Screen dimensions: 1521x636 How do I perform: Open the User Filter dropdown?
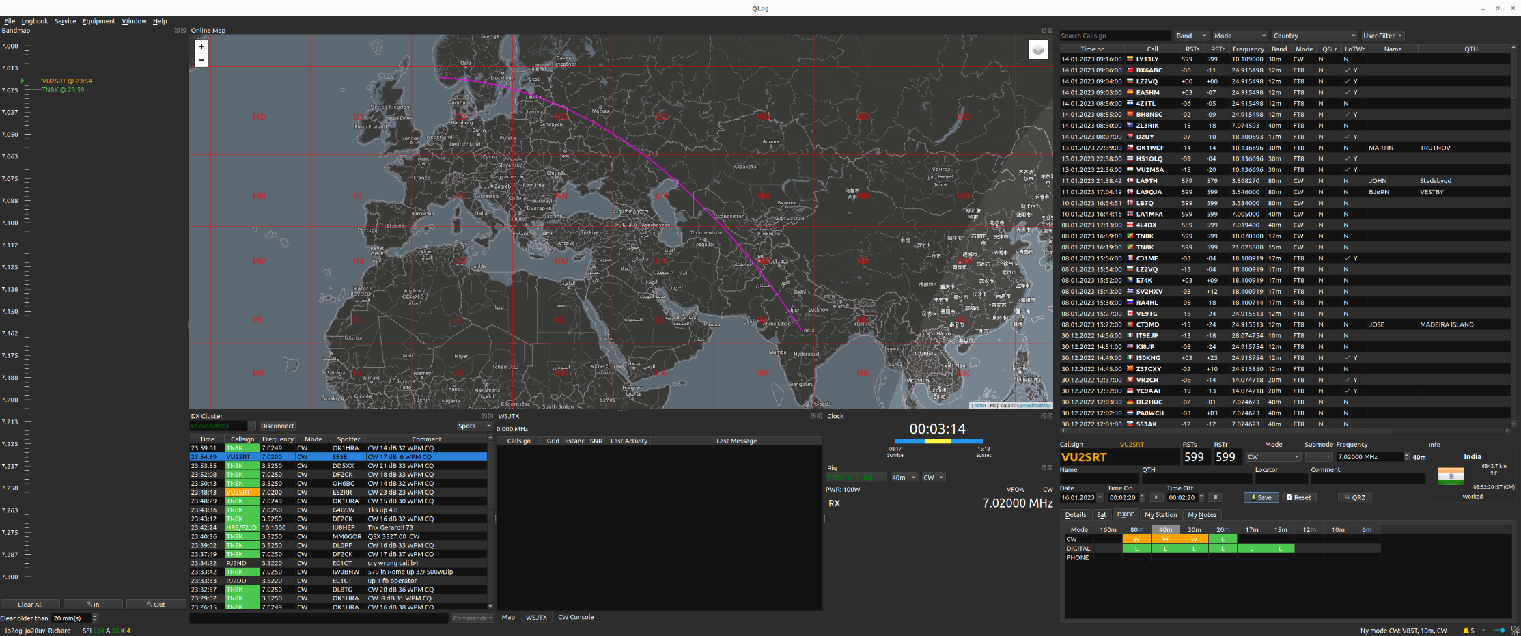pos(1383,36)
